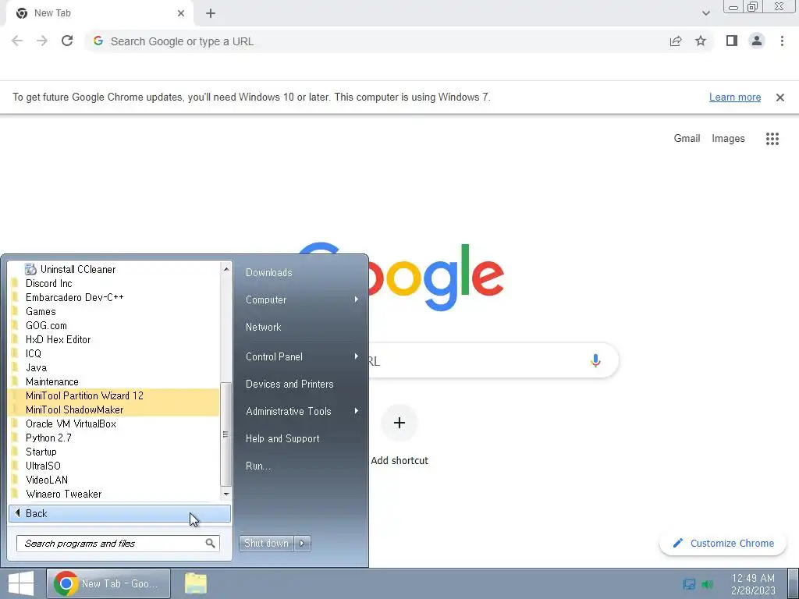
Task: Click the Learn more link
Action: point(735,97)
